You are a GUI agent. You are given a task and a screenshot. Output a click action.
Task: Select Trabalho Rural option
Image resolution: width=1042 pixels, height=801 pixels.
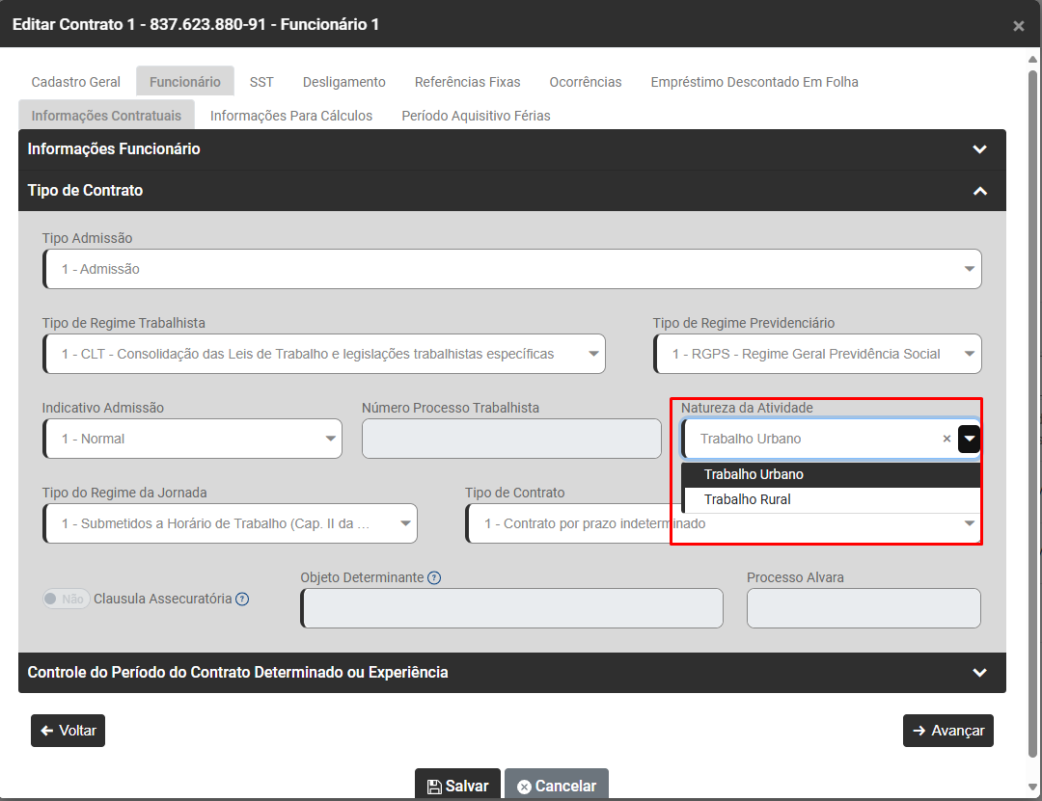[x=748, y=499]
